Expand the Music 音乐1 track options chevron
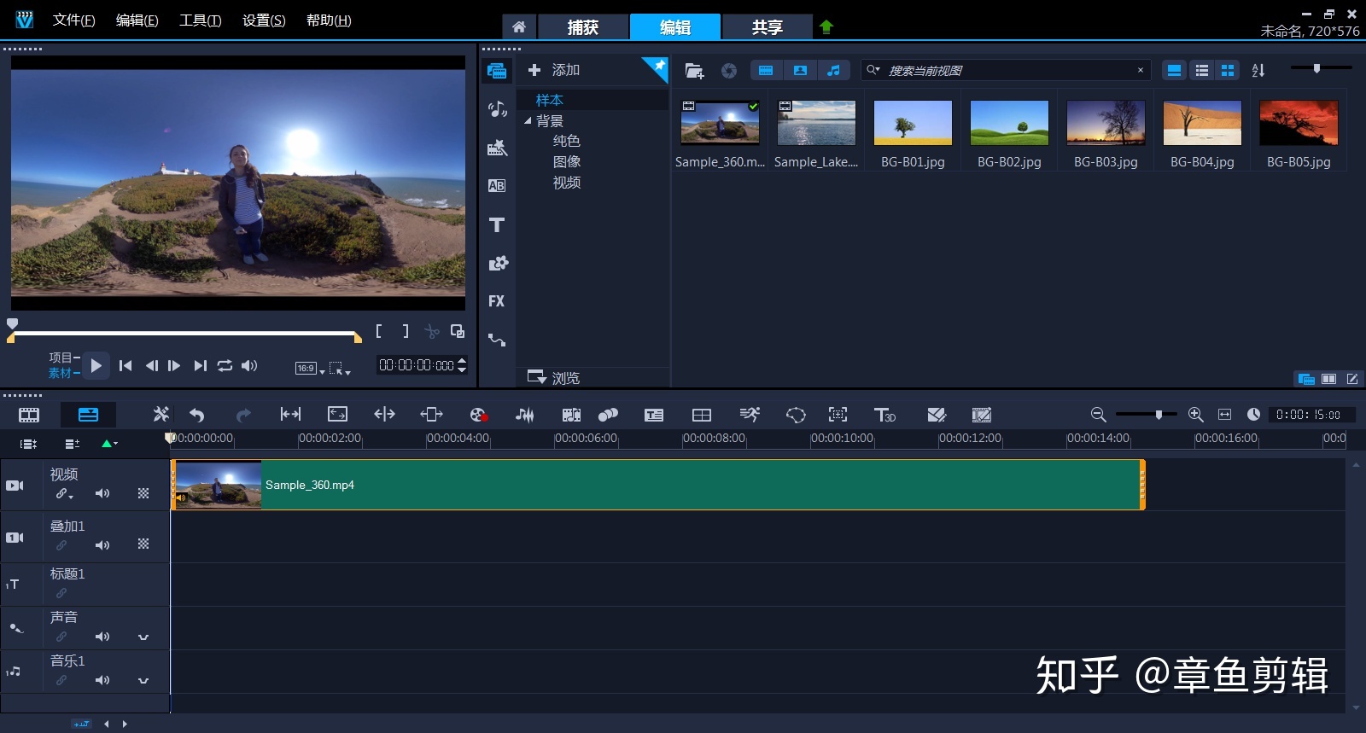Viewport: 1366px width, 733px height. pyautogui.click(x=143, y=680)
